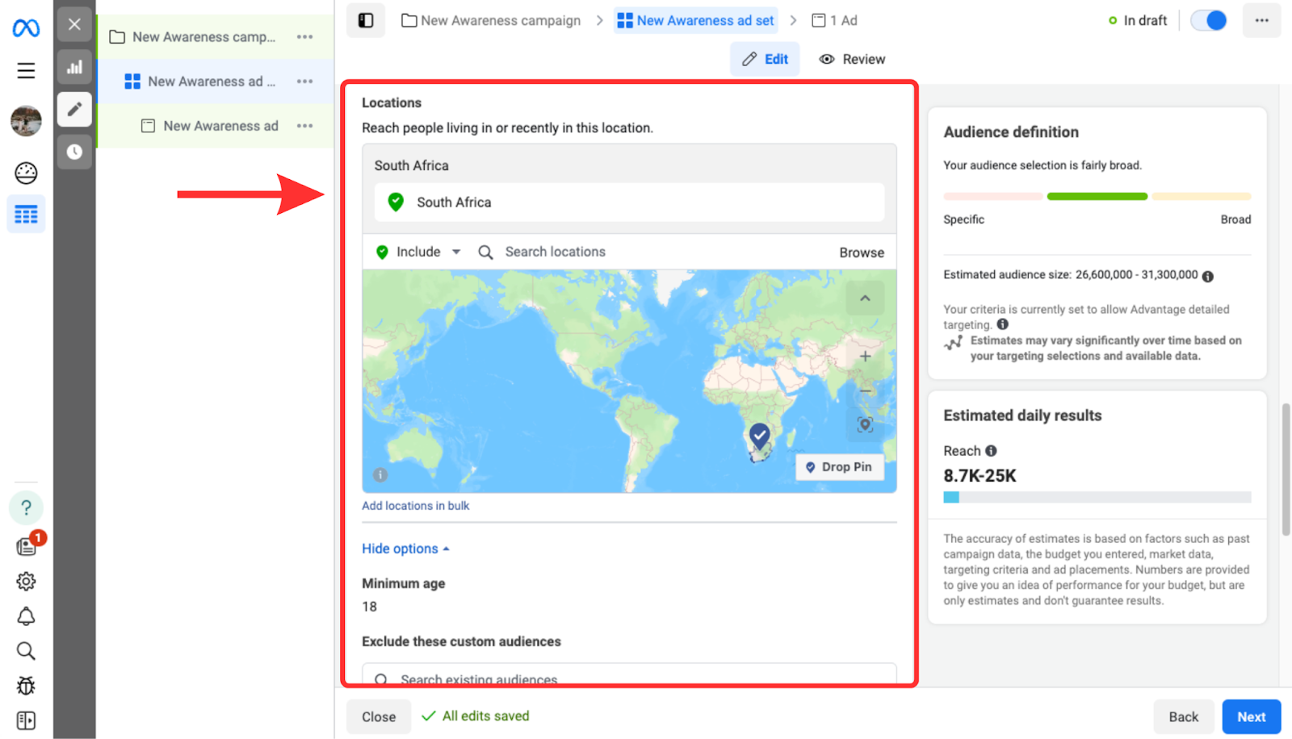Click the estimated audience size info icon
Image resolution: width=1292 pixels, height=739 pixels.
tap(1208, 276)
